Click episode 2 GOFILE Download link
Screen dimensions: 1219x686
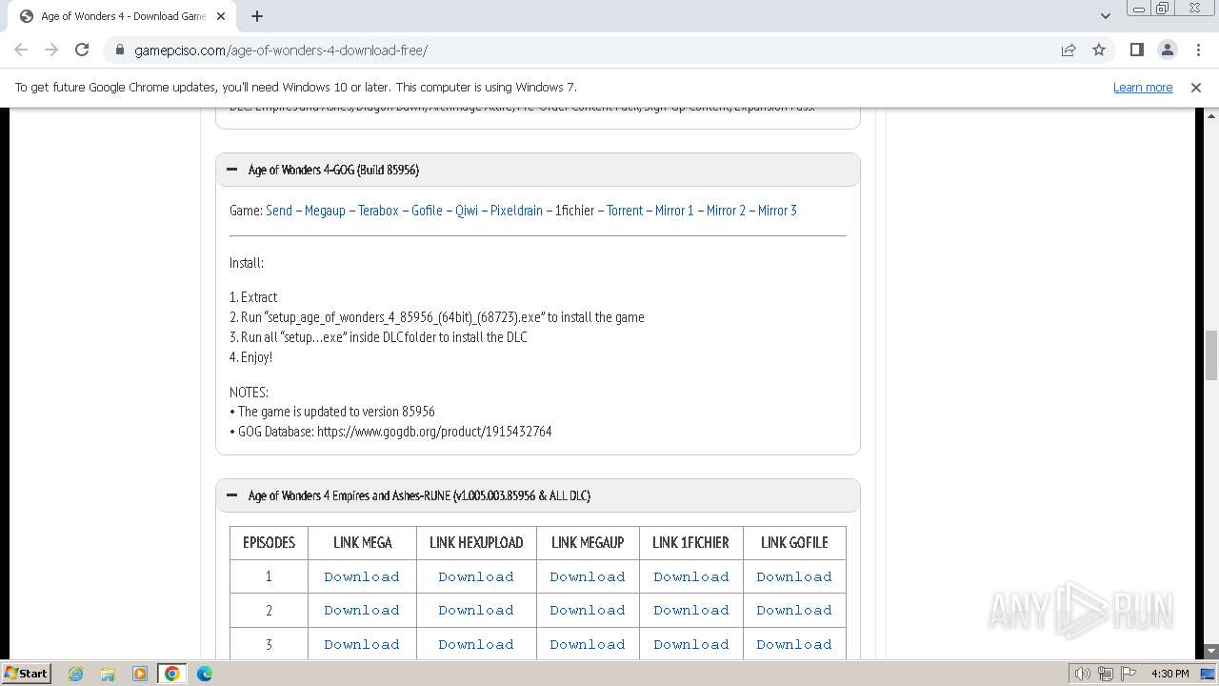pyautogui.click(x=794, y=610)
